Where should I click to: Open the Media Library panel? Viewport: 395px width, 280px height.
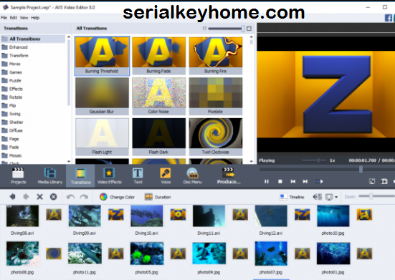[x=50, y=176]
